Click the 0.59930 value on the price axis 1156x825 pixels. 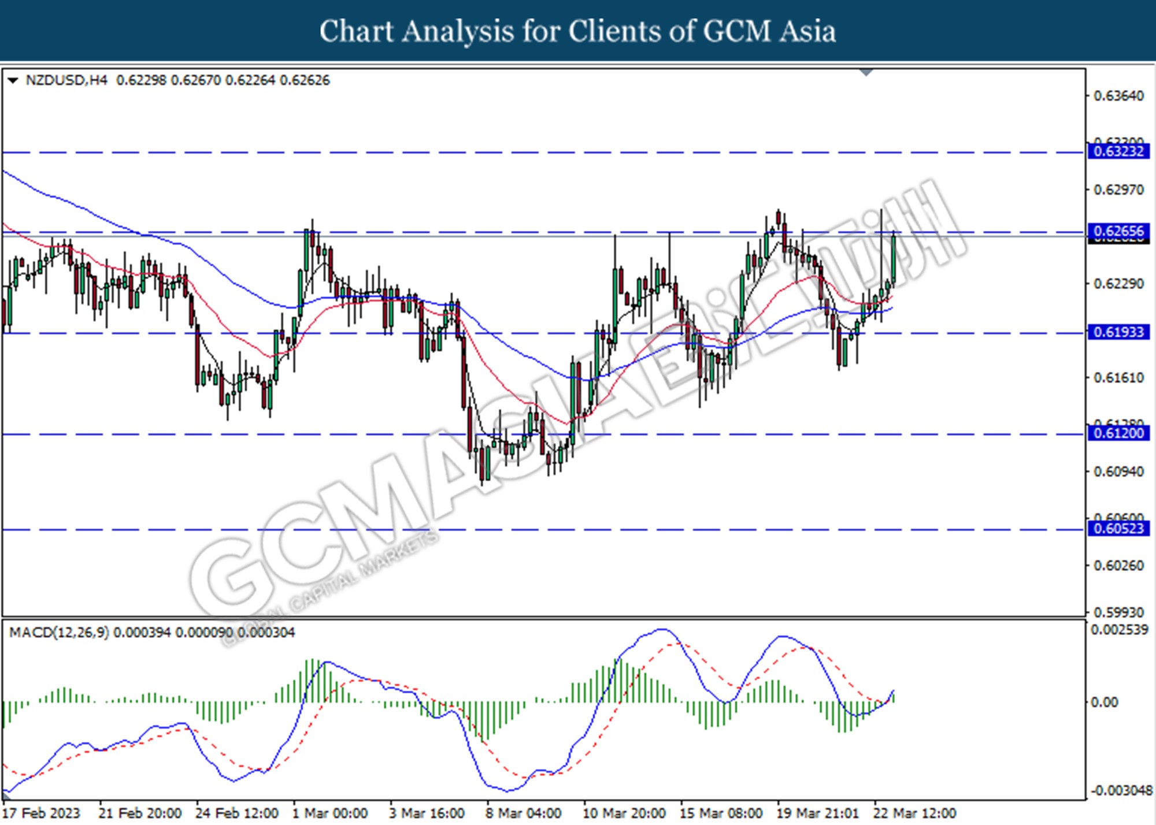click(x=1118, y=612)
